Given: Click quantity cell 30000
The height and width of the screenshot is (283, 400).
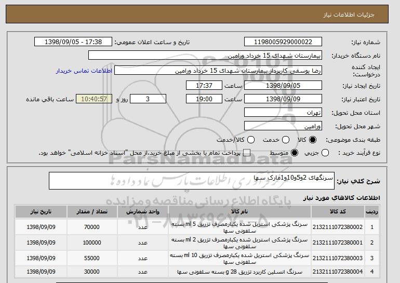Looking at the screenshot, I should tap(92, 272).
